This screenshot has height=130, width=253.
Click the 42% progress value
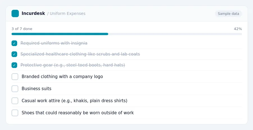coord(238,29)
